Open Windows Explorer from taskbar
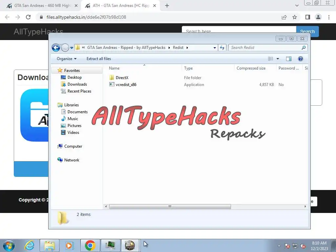336x252 pixels. coord(50,245)
